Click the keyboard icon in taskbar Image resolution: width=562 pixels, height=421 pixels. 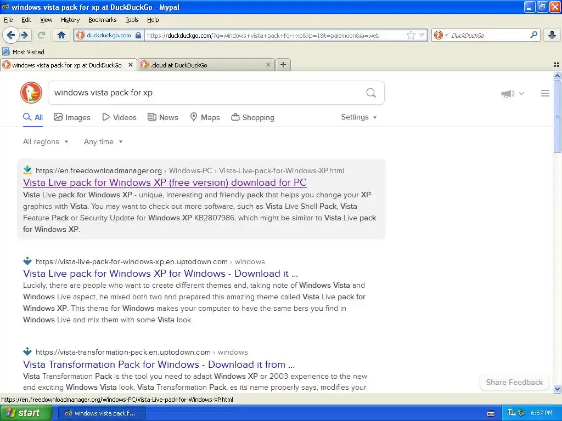point(491,413)
